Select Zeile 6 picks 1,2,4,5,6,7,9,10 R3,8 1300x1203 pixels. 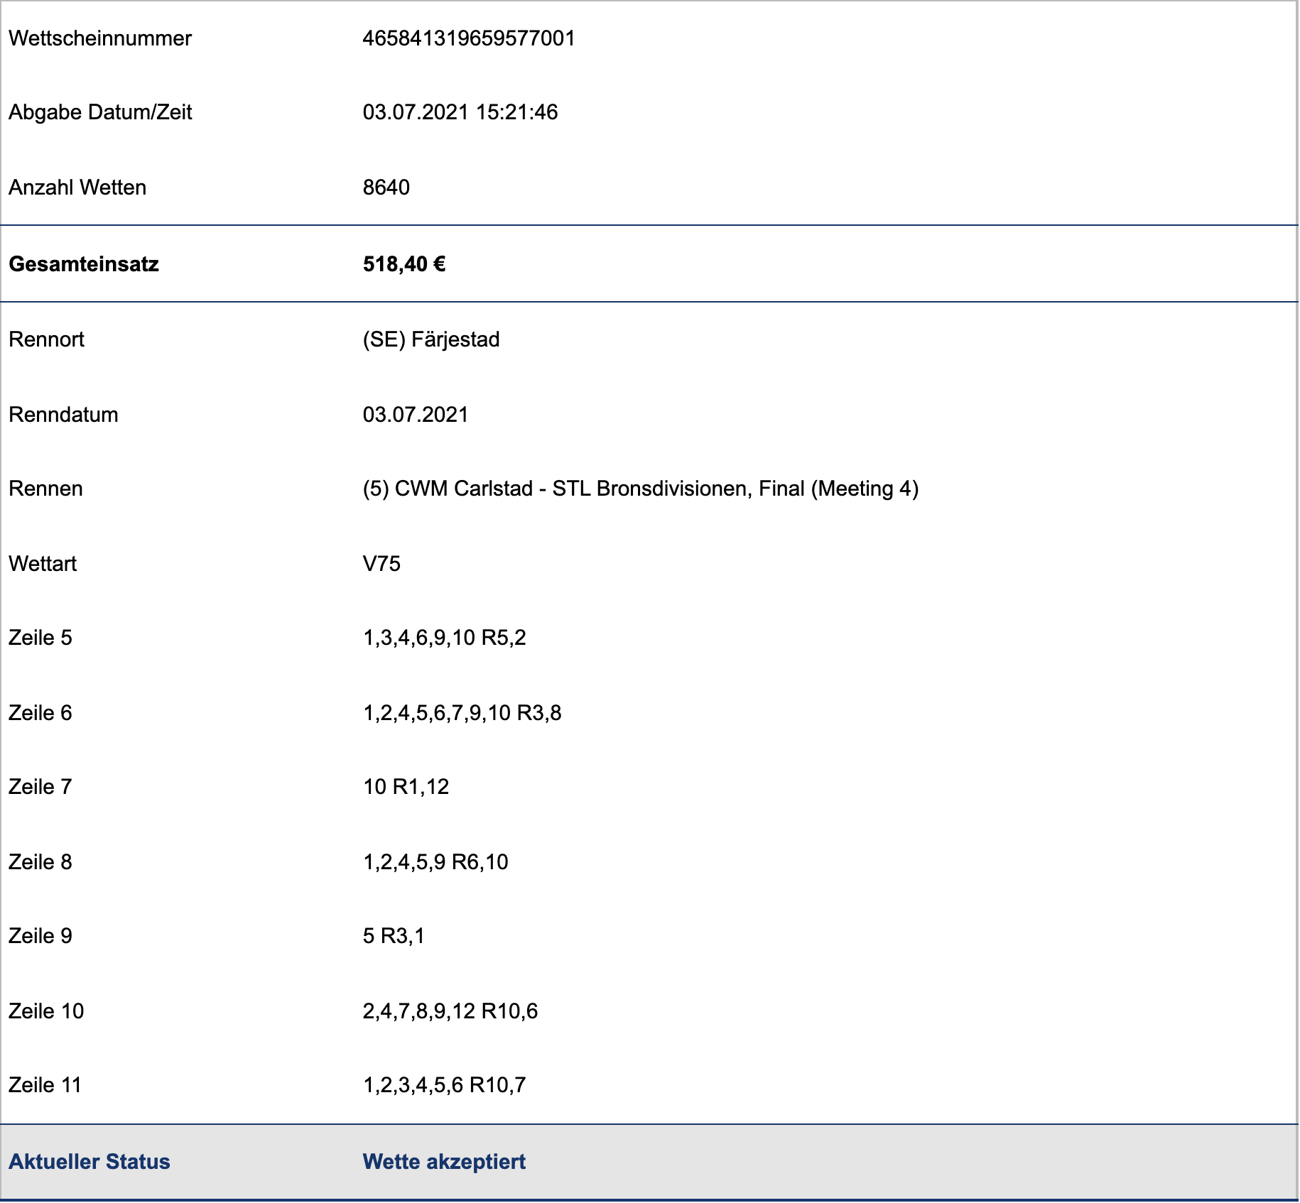(462, 713)
